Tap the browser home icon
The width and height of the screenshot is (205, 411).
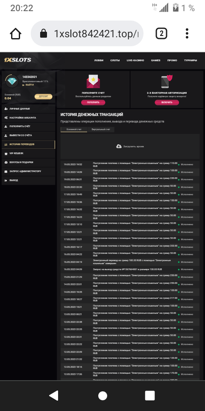tap(15, 33)
